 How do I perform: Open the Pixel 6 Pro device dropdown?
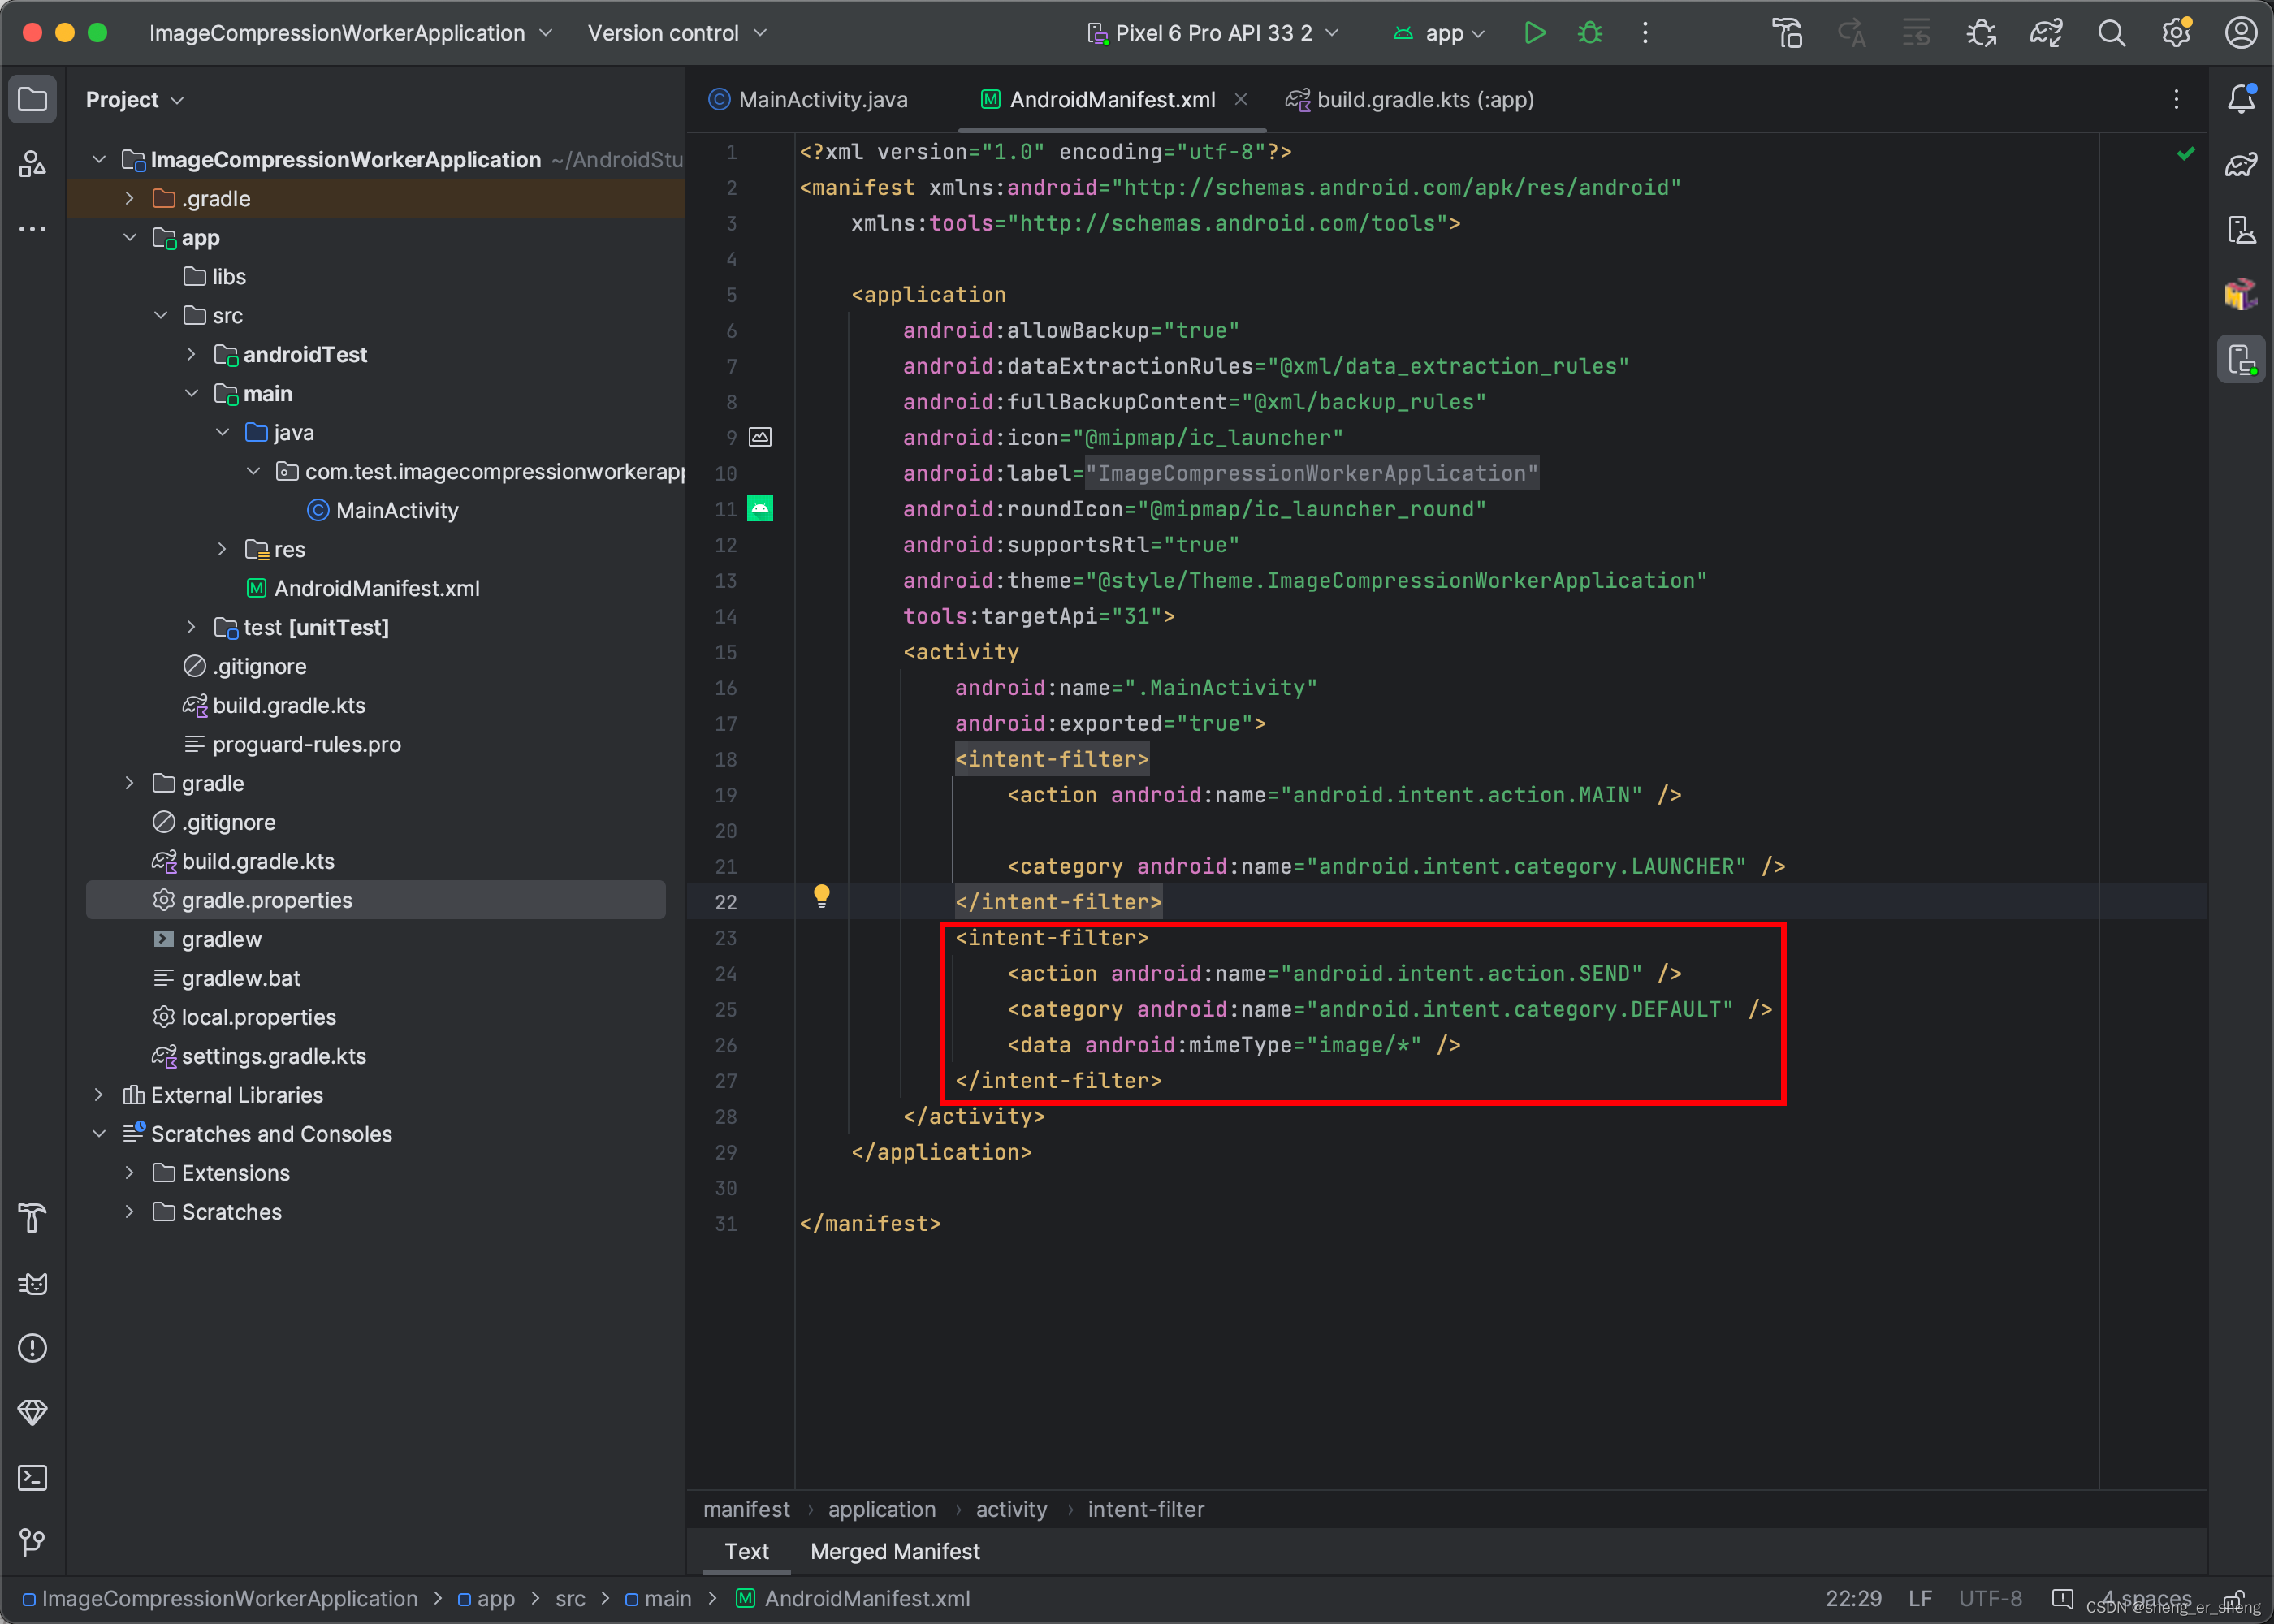tap(1213, 33)
